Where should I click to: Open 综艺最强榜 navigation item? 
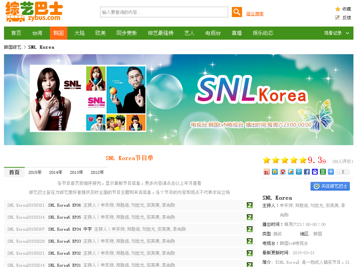coord(161,33)
